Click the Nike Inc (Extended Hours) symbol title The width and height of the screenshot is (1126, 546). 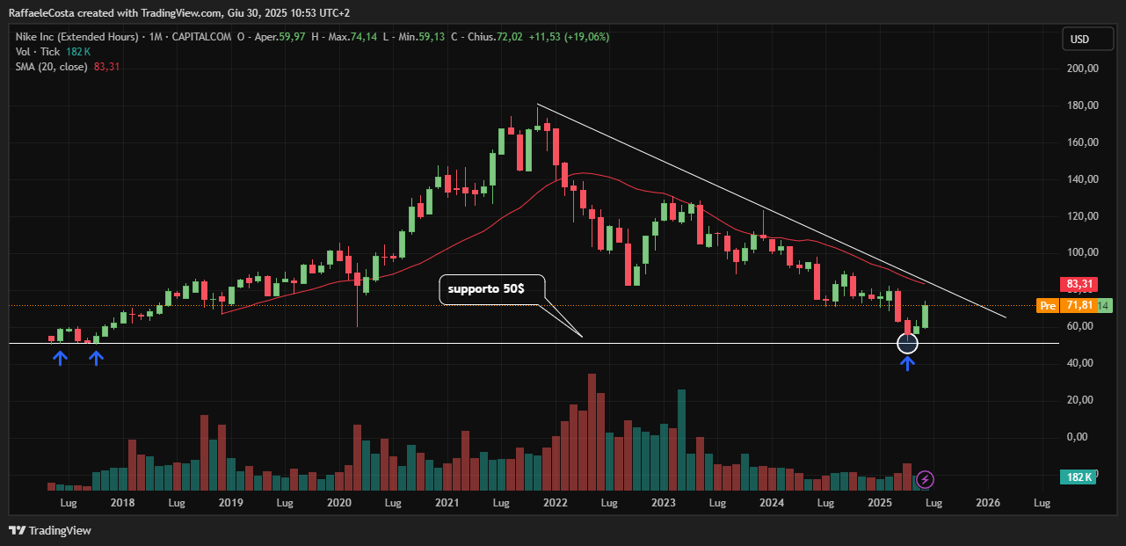[77, 37]
